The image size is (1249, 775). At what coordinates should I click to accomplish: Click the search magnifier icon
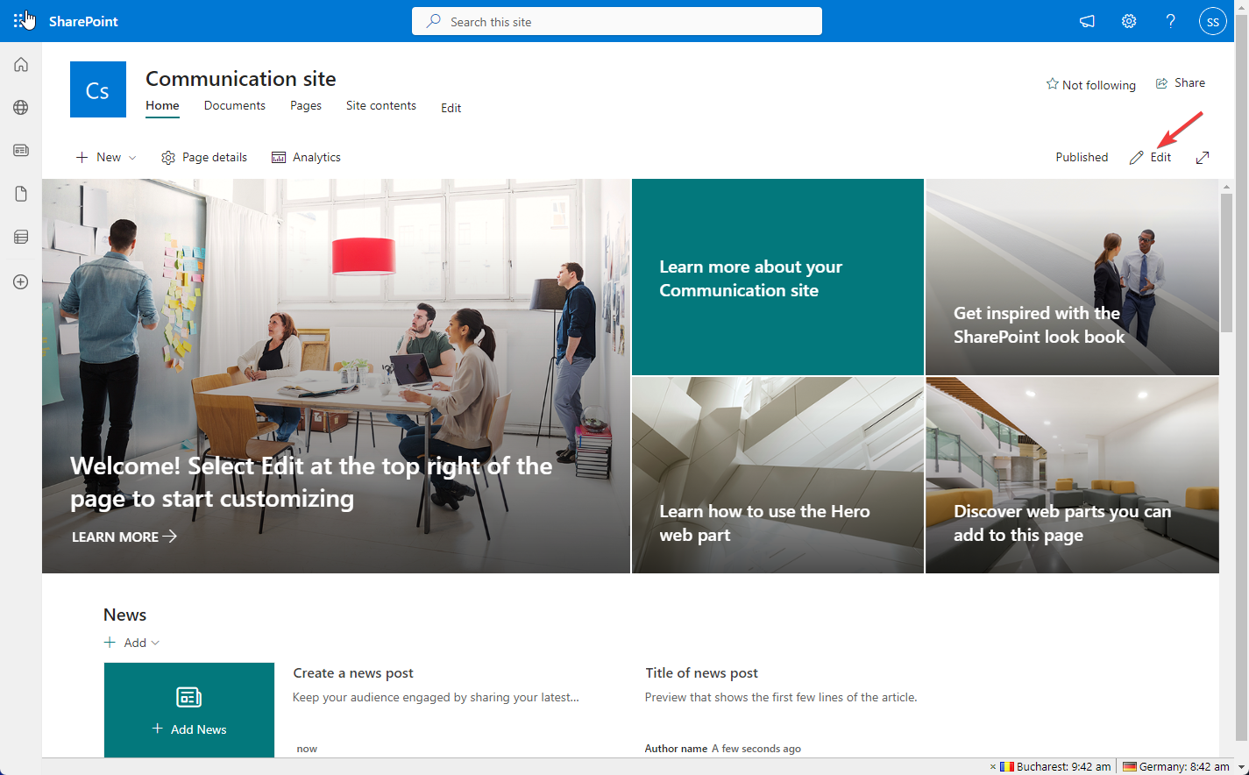pyautogui.click(x=434, y=21)
